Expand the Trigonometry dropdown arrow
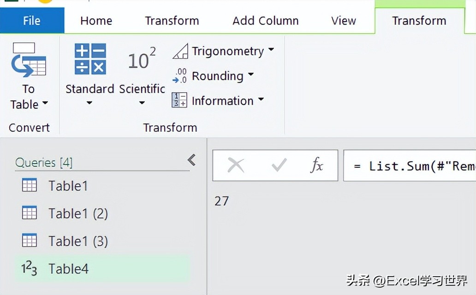 [x=271, y=49]
